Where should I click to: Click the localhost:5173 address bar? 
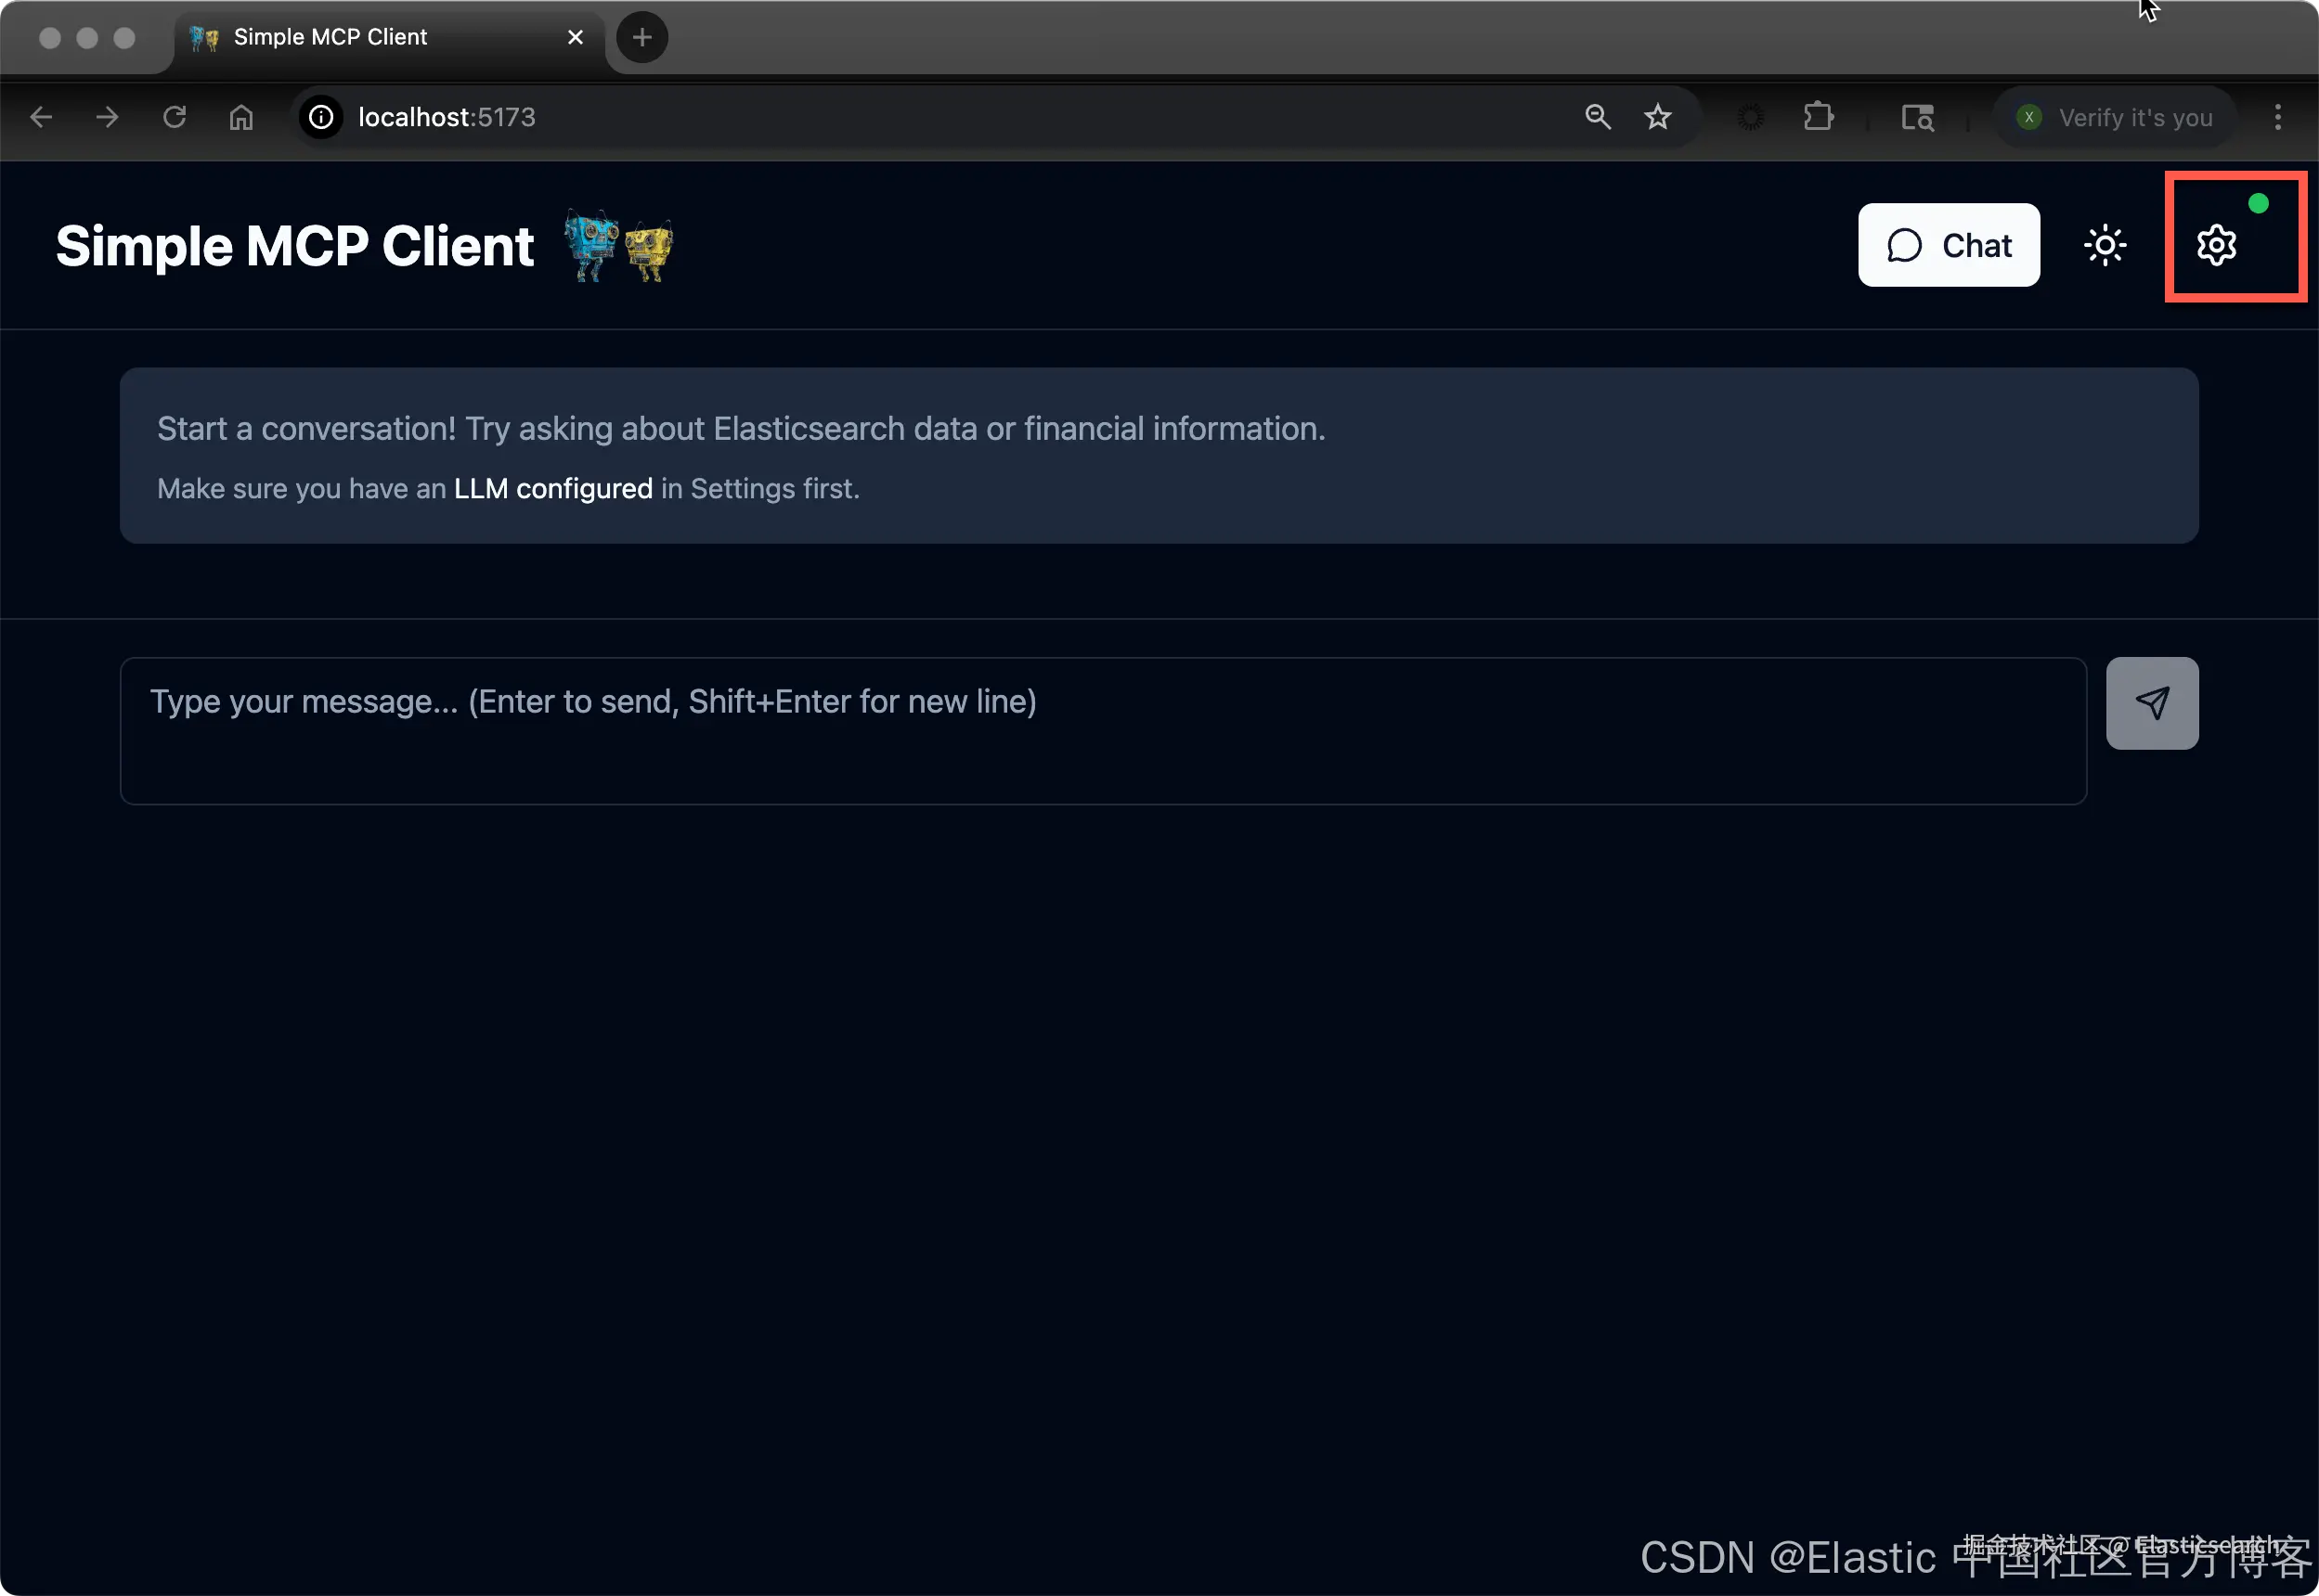point(900,117)
